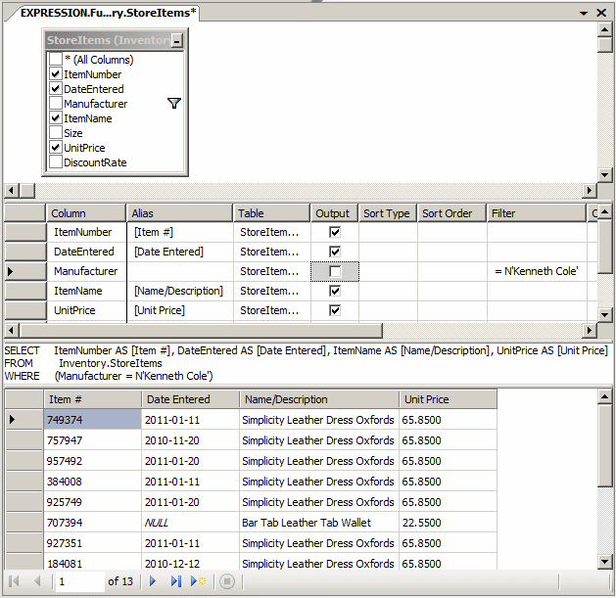Add new record navigation button
The image size is (616, 598).
pos(199,581)
